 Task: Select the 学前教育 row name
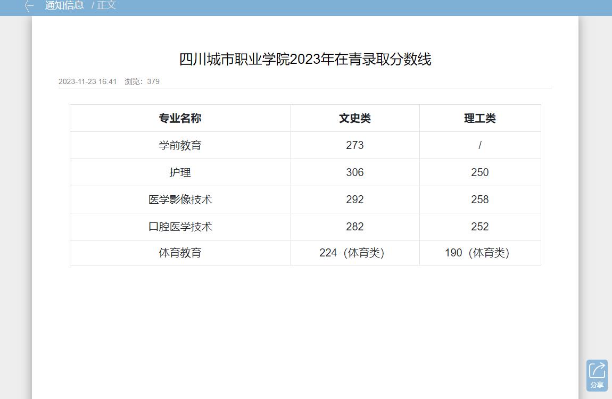(x=180, y=145)
